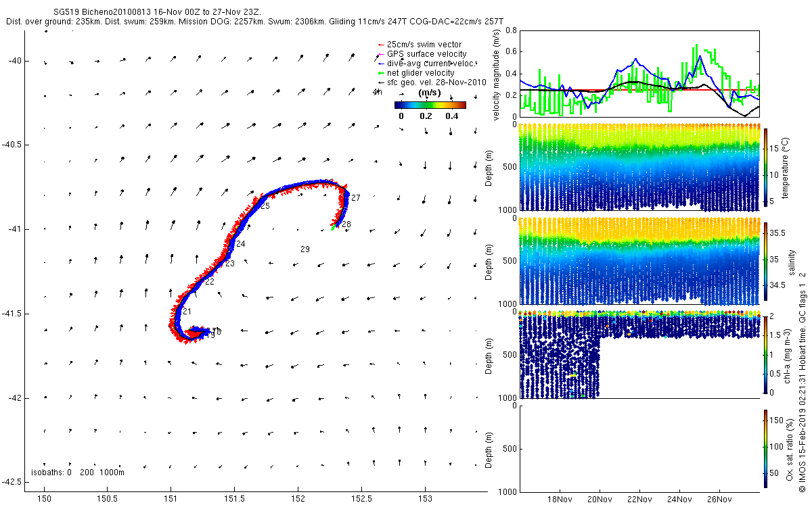Click the 153 longitude axis label
812x507 pixels.
click(x=425, y=498)
